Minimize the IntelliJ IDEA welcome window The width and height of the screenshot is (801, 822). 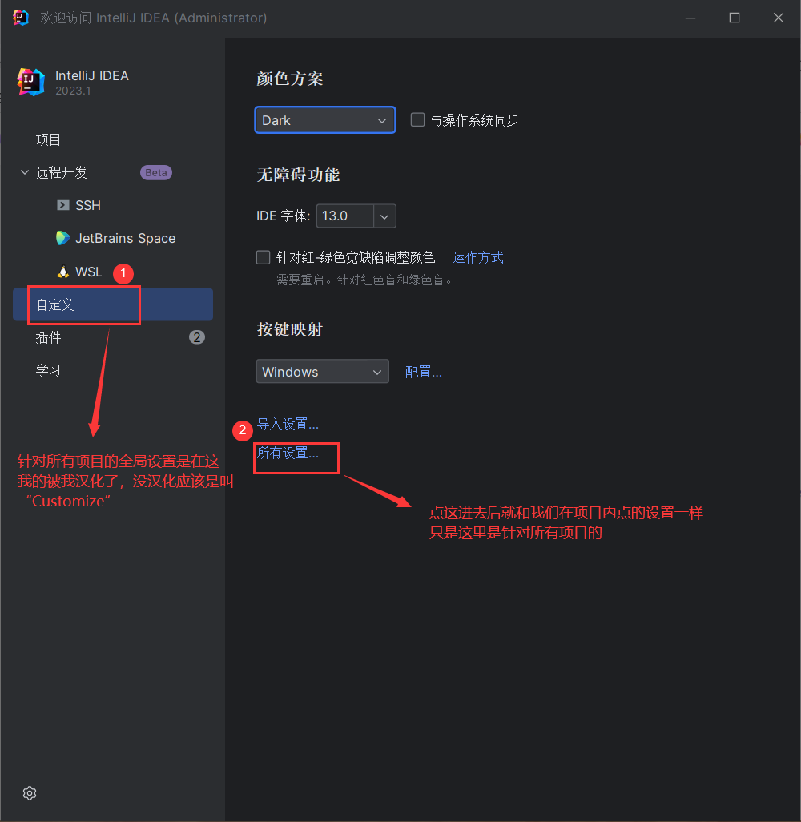690,18
